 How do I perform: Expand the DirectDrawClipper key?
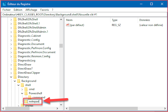coord(11,73)
